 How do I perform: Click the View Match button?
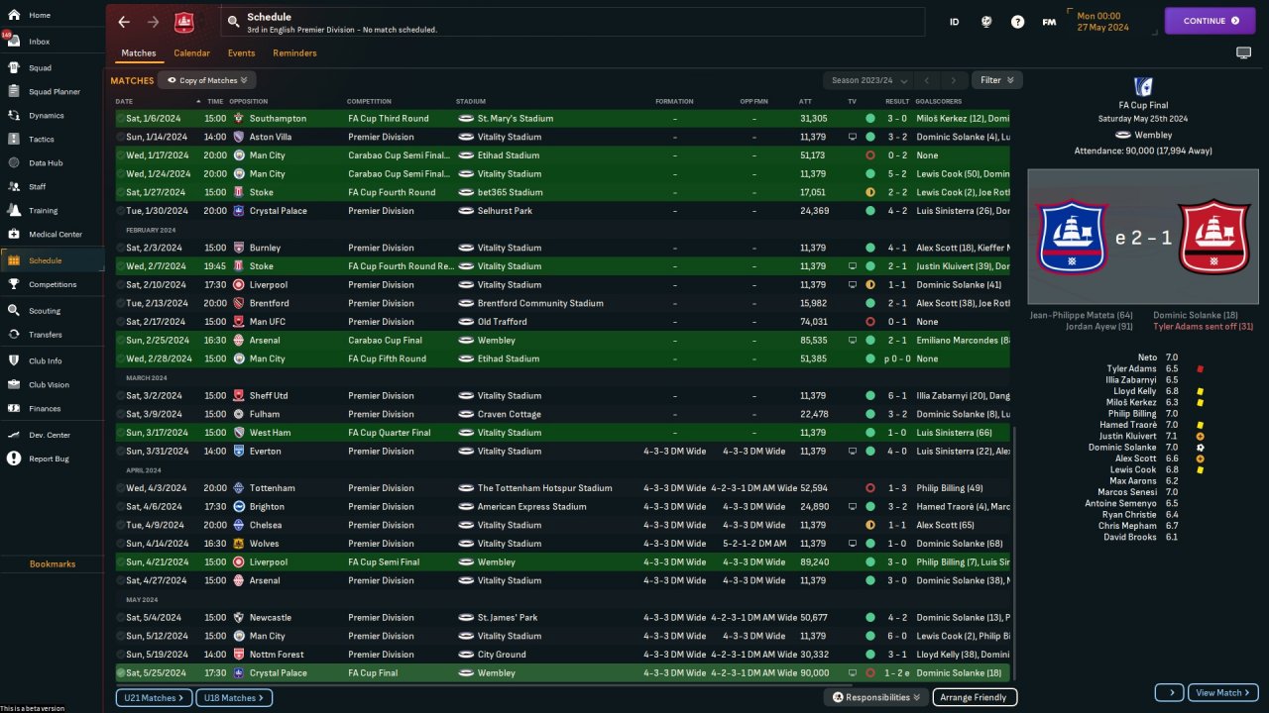coord(1223,692)
